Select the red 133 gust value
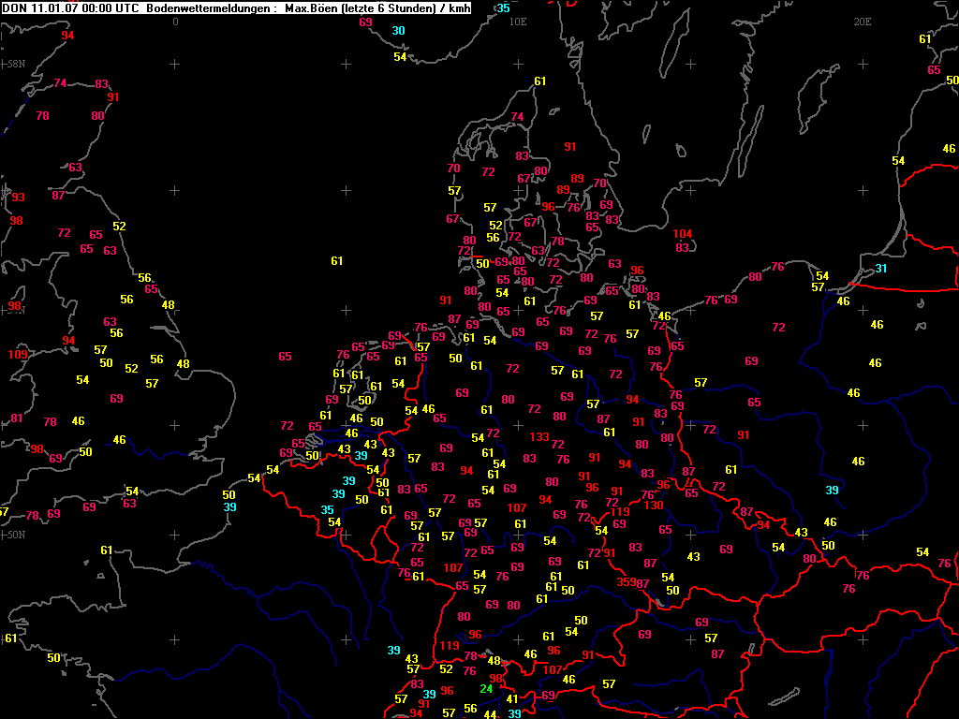 click(x=539, y=436)
